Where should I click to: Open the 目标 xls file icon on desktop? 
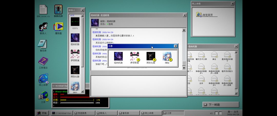(43, 11)
